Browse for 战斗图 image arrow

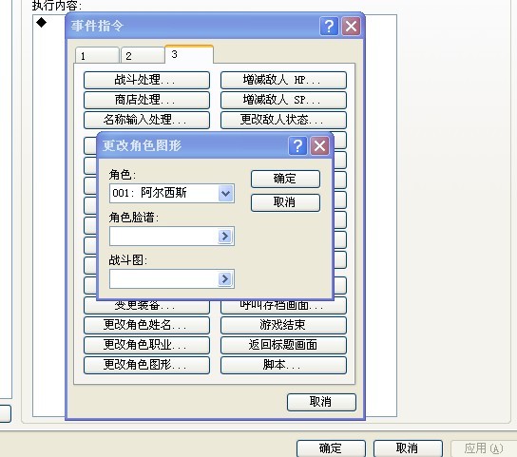point(225,279)
